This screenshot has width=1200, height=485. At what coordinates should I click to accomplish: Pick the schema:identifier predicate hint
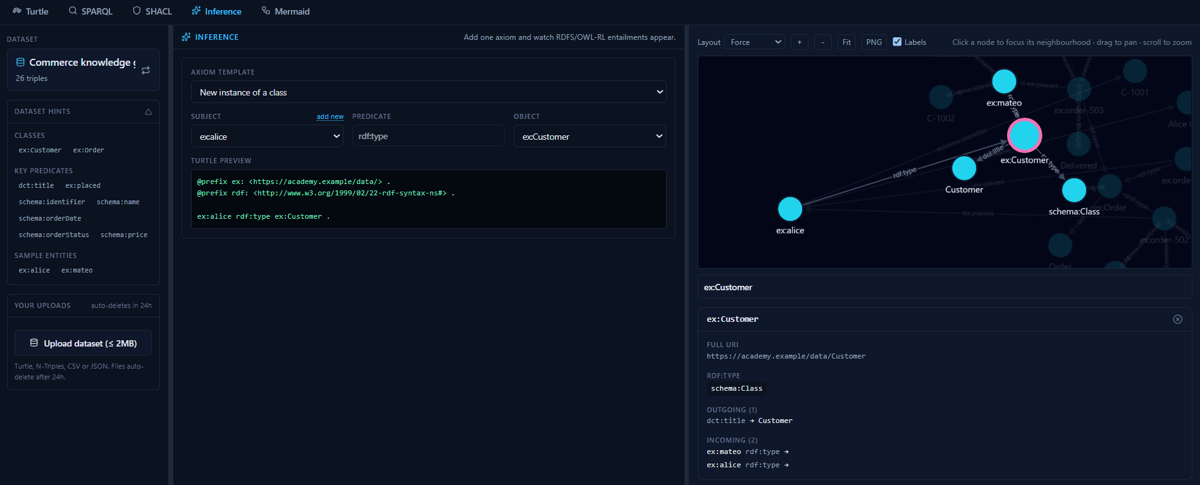[x=52, y=202]
